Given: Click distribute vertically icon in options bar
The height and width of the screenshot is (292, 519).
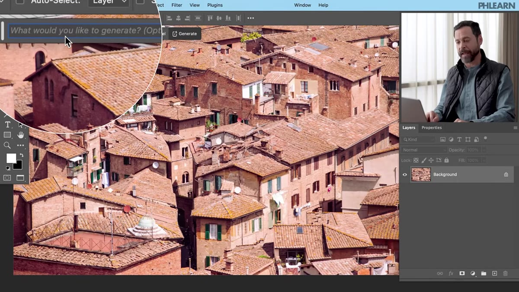Looking at the screenshot, I should click(x=198, y=18).
